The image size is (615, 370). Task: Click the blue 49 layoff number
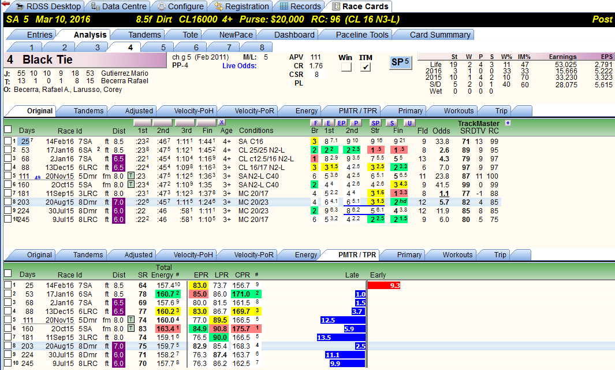38,177
